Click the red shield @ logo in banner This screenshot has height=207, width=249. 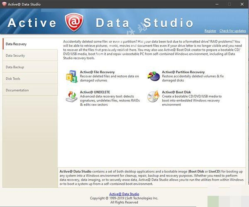[x=74, y=22]
